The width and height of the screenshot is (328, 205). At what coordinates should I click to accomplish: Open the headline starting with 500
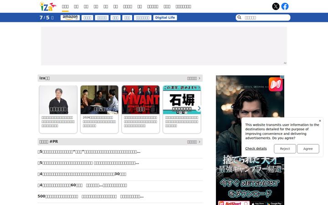91,196
